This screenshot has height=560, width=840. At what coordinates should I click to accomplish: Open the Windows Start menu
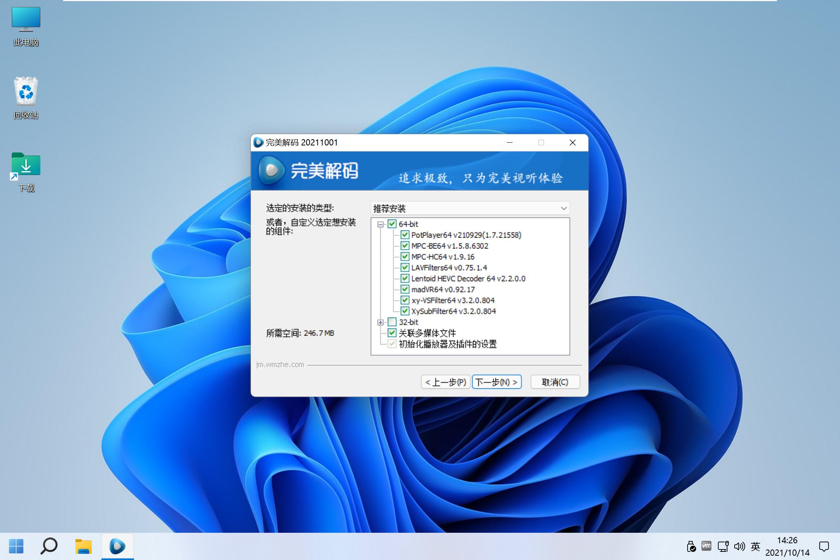(16, 546)
